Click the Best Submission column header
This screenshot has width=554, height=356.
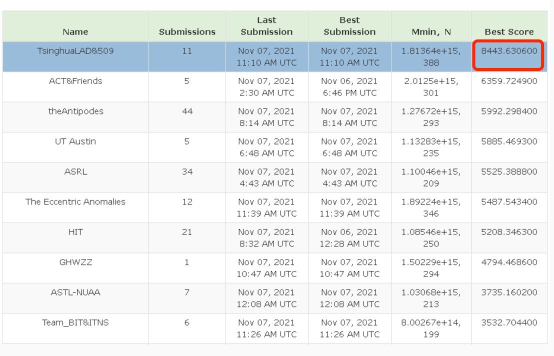(349, 26)
